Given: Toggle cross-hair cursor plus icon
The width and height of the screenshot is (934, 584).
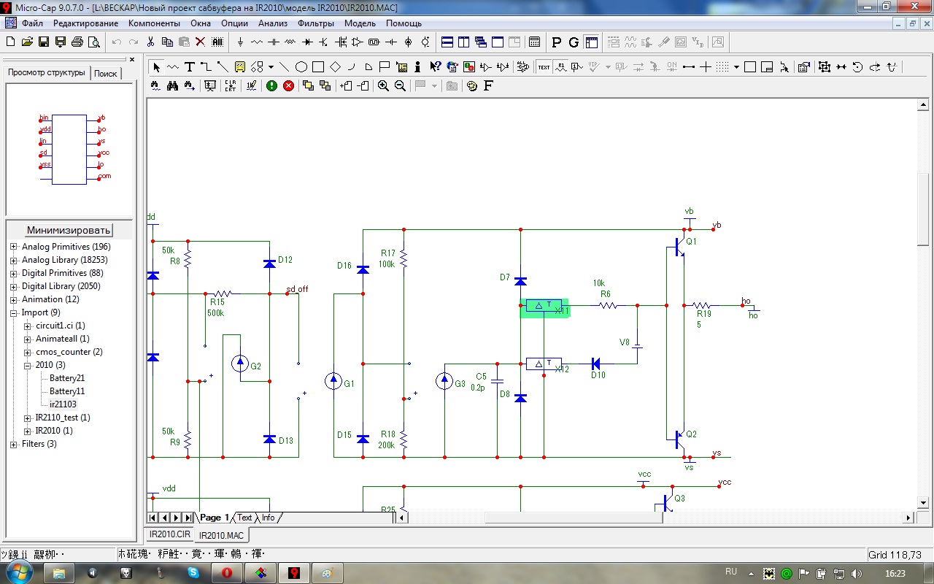Looking at the screenshot, I should tap(706, 67).
